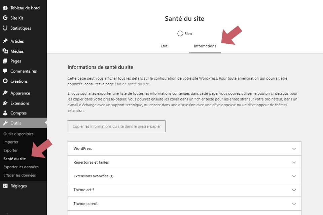Image resolution: width=323 pixels, height=215 pixels.
Task: Click the Commentaires speech bubble icon
Action: click(5, 71)
